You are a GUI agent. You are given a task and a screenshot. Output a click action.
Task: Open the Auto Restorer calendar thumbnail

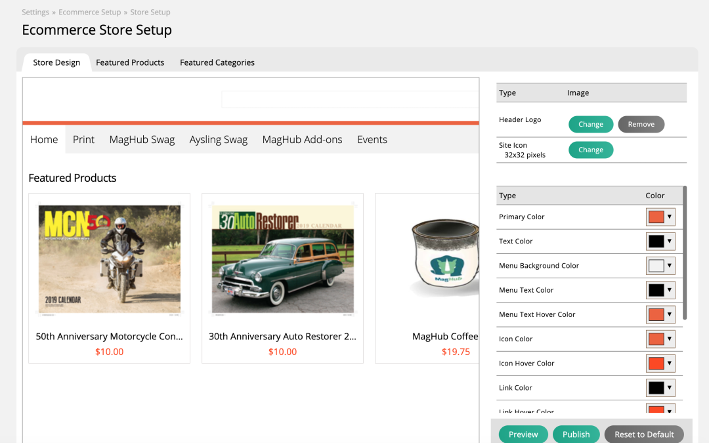[282, 259]
